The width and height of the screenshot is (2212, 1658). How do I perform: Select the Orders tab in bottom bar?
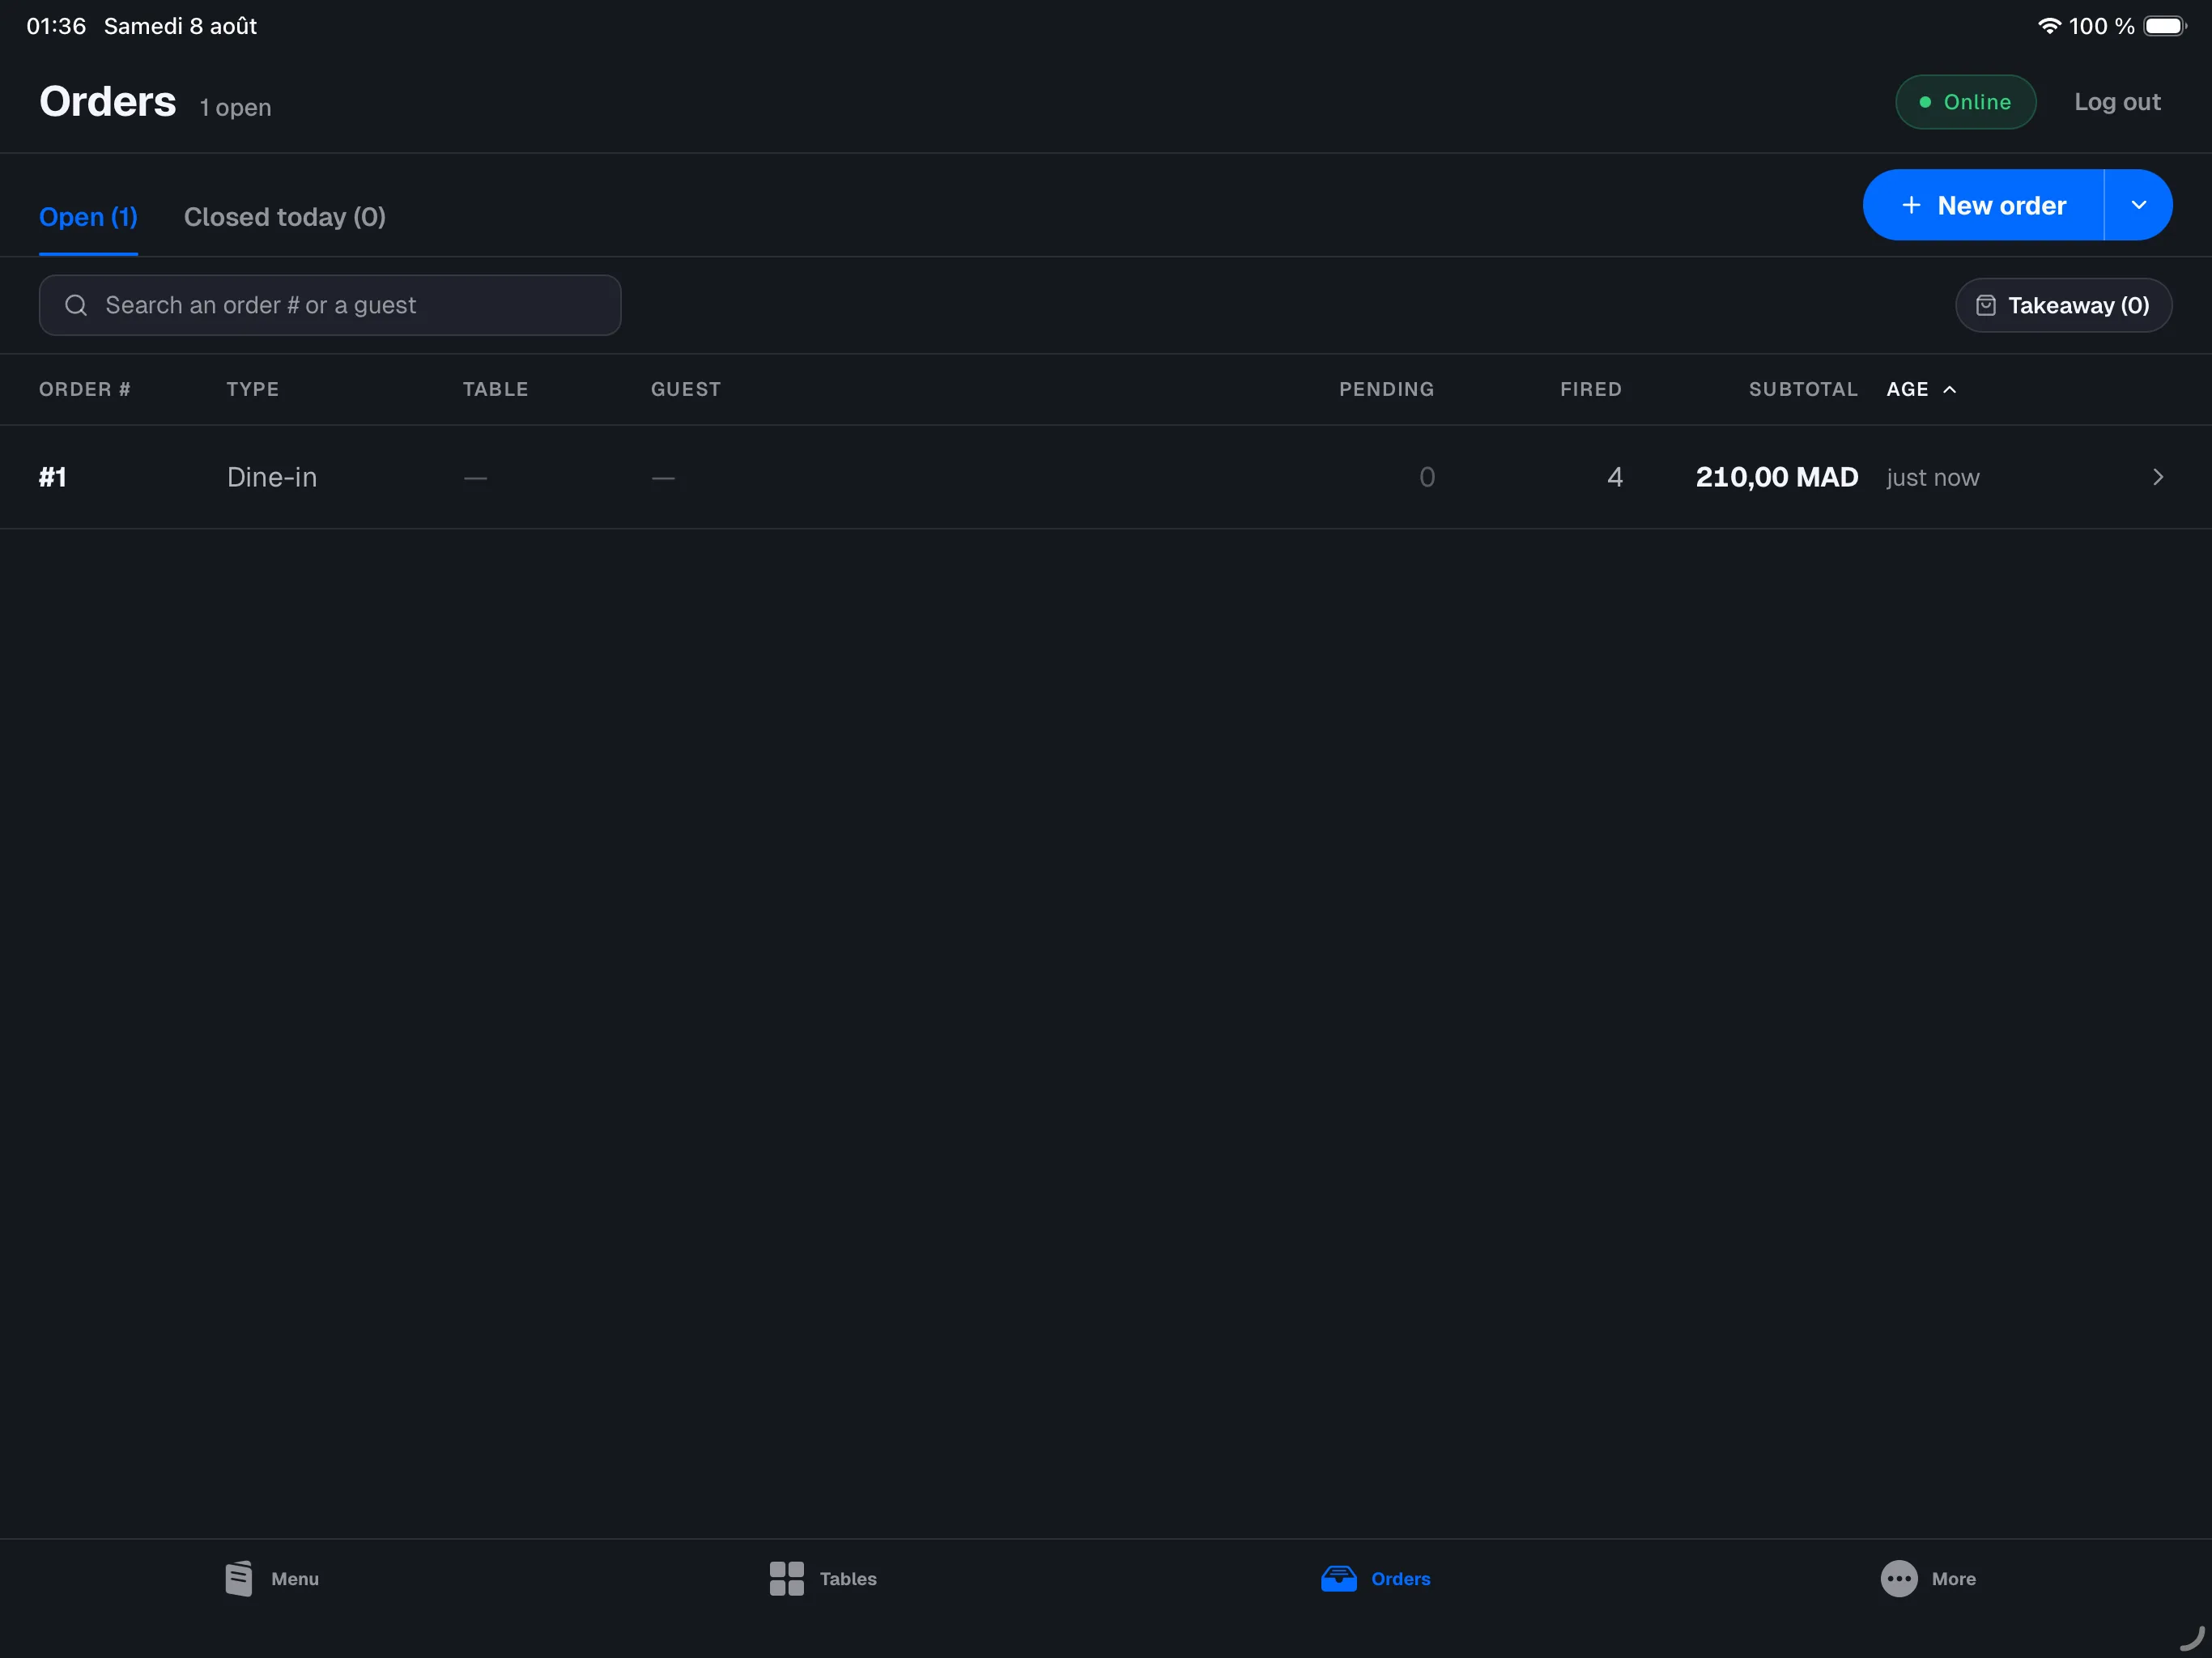click(x=1375, y=1578)
